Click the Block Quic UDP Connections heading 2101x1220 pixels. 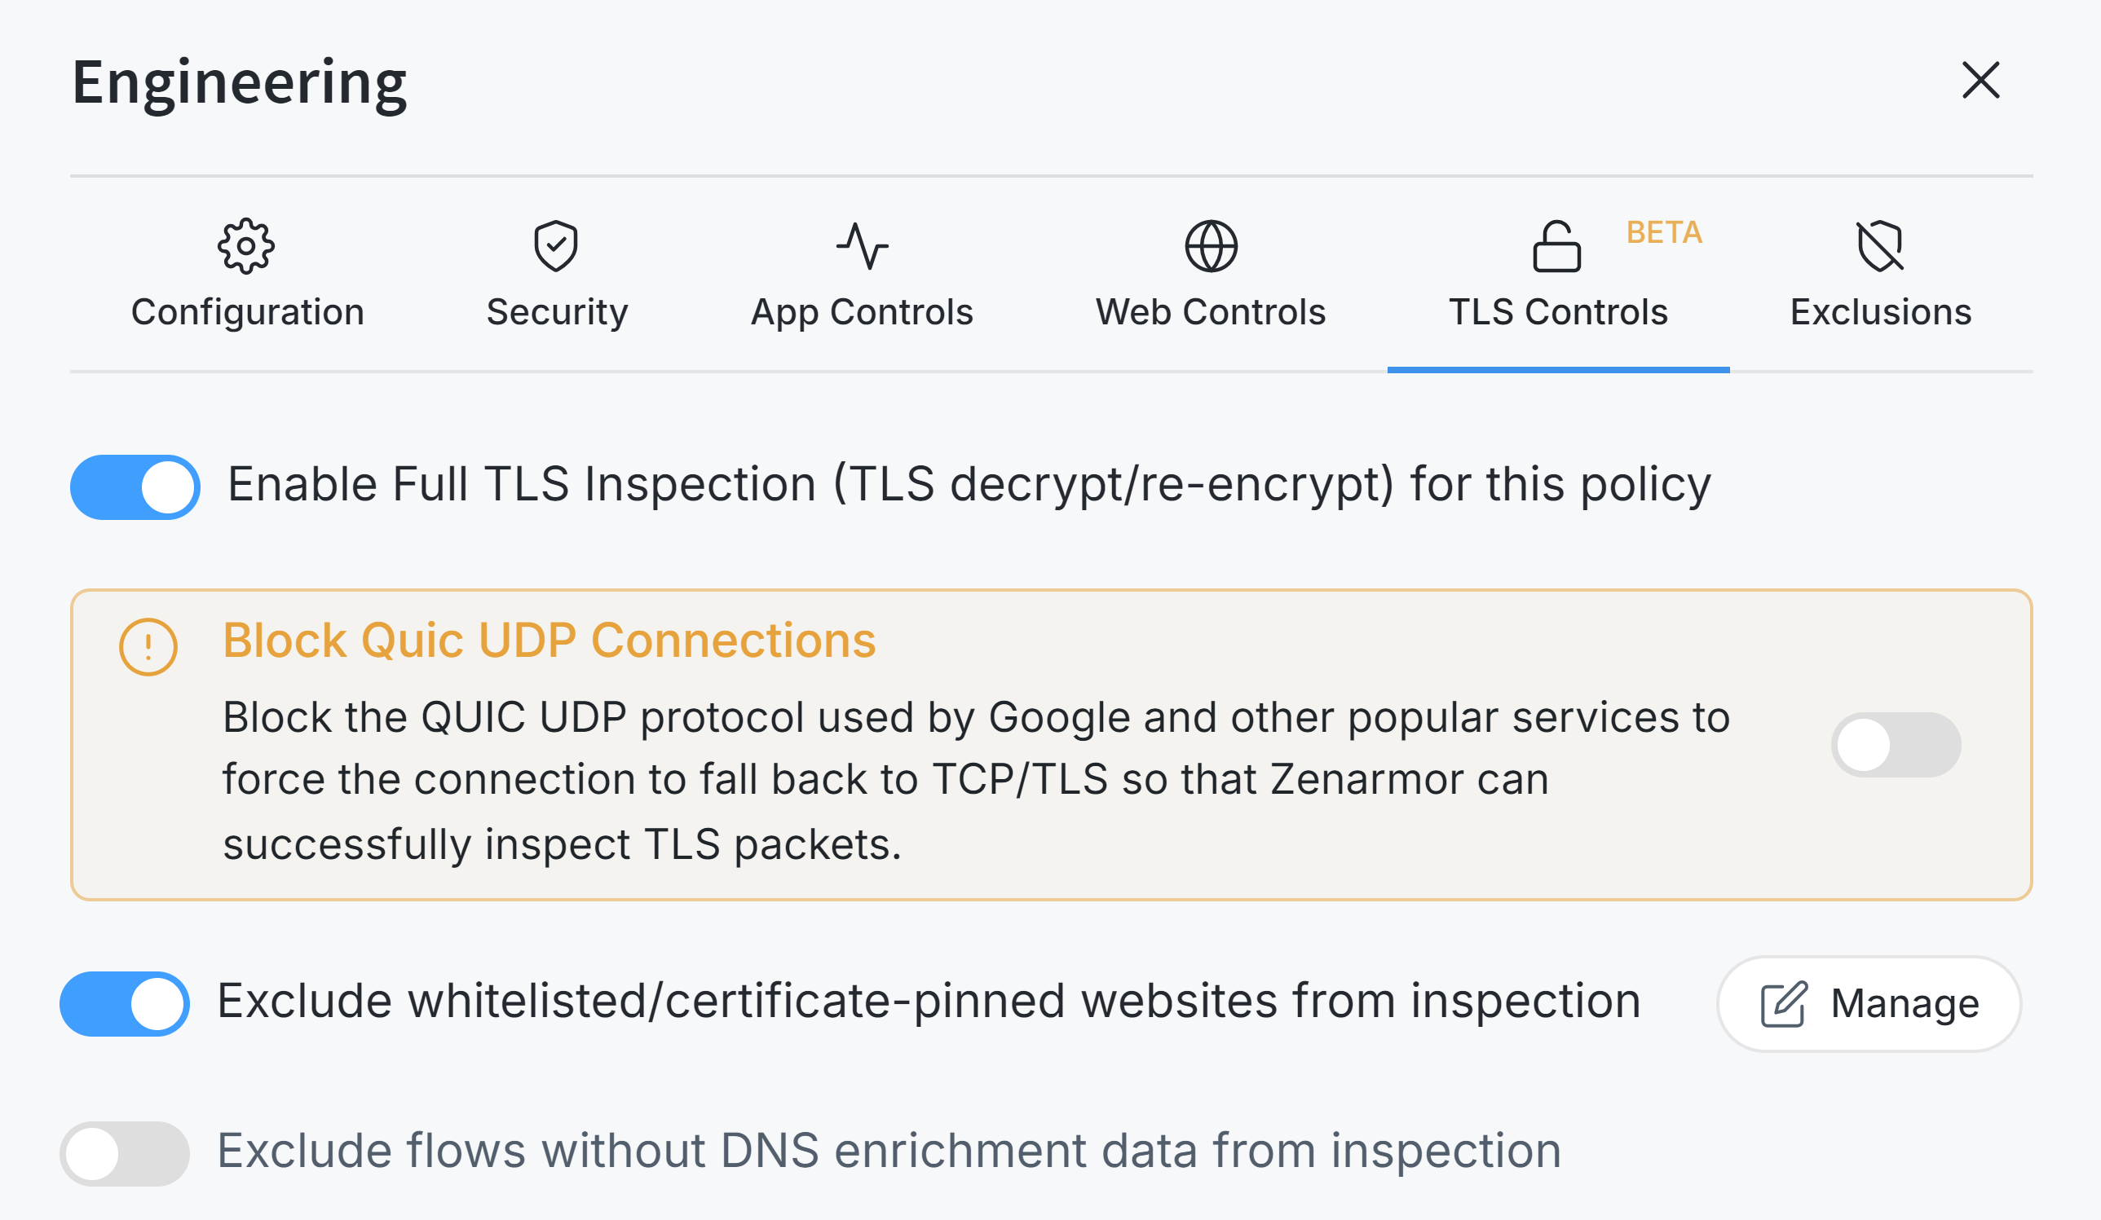coord(549,640)
